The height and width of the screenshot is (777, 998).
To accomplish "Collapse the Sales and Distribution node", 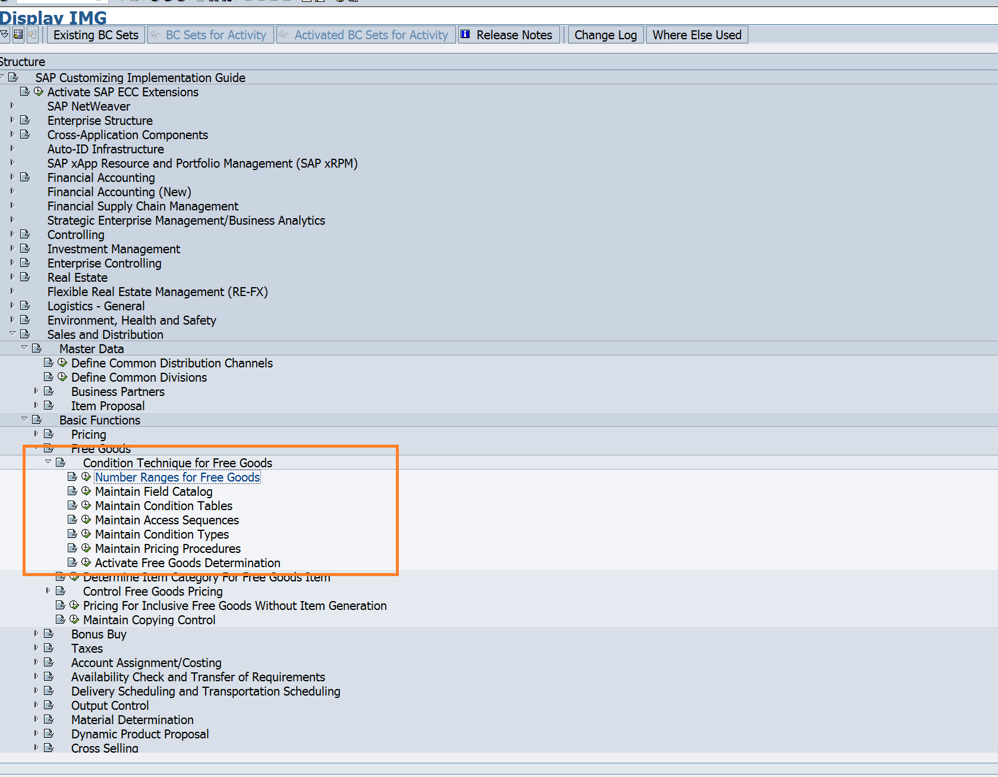I will (12, 334).
